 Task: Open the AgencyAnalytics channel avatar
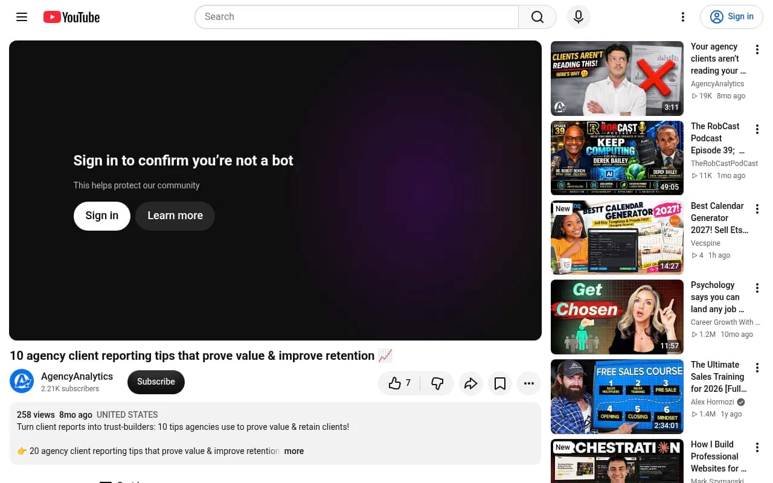tap(22, 381)
